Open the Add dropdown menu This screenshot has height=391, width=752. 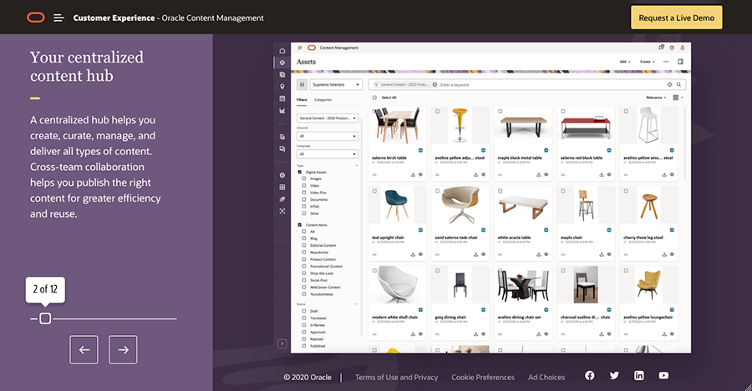[625, 62]
